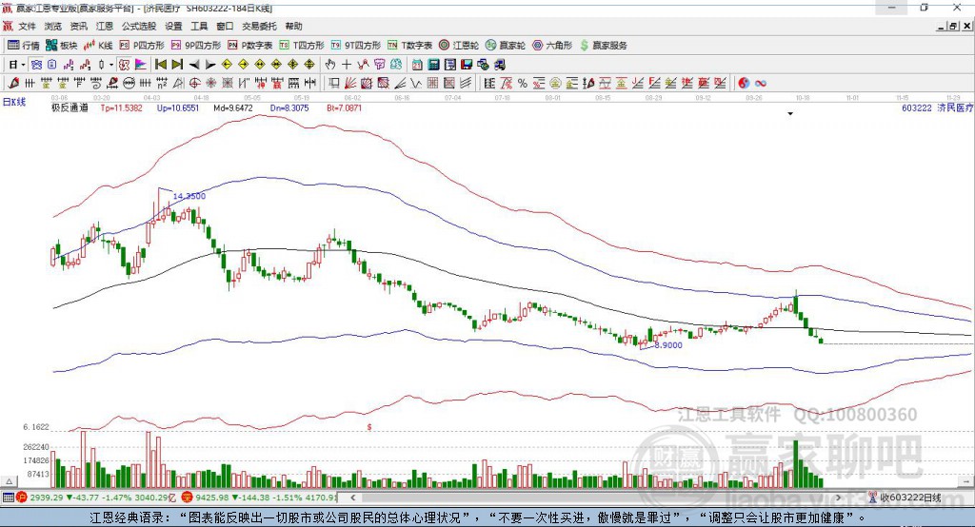Launch the 赢家轮 wheel tool
The height and width of the screenshot is (527, 975).
tap(505, 46)
